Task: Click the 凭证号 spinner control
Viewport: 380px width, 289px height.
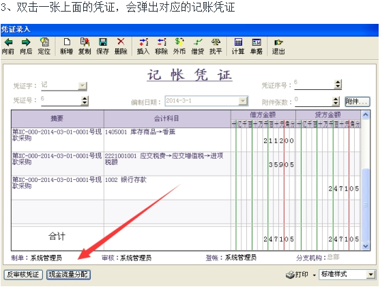Action: click(x=85, y=100)
